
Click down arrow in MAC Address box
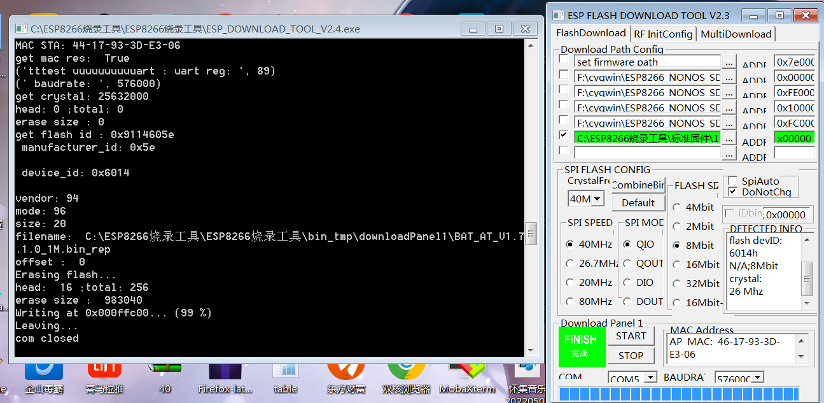pyautogui.click(x=802, y=357)
